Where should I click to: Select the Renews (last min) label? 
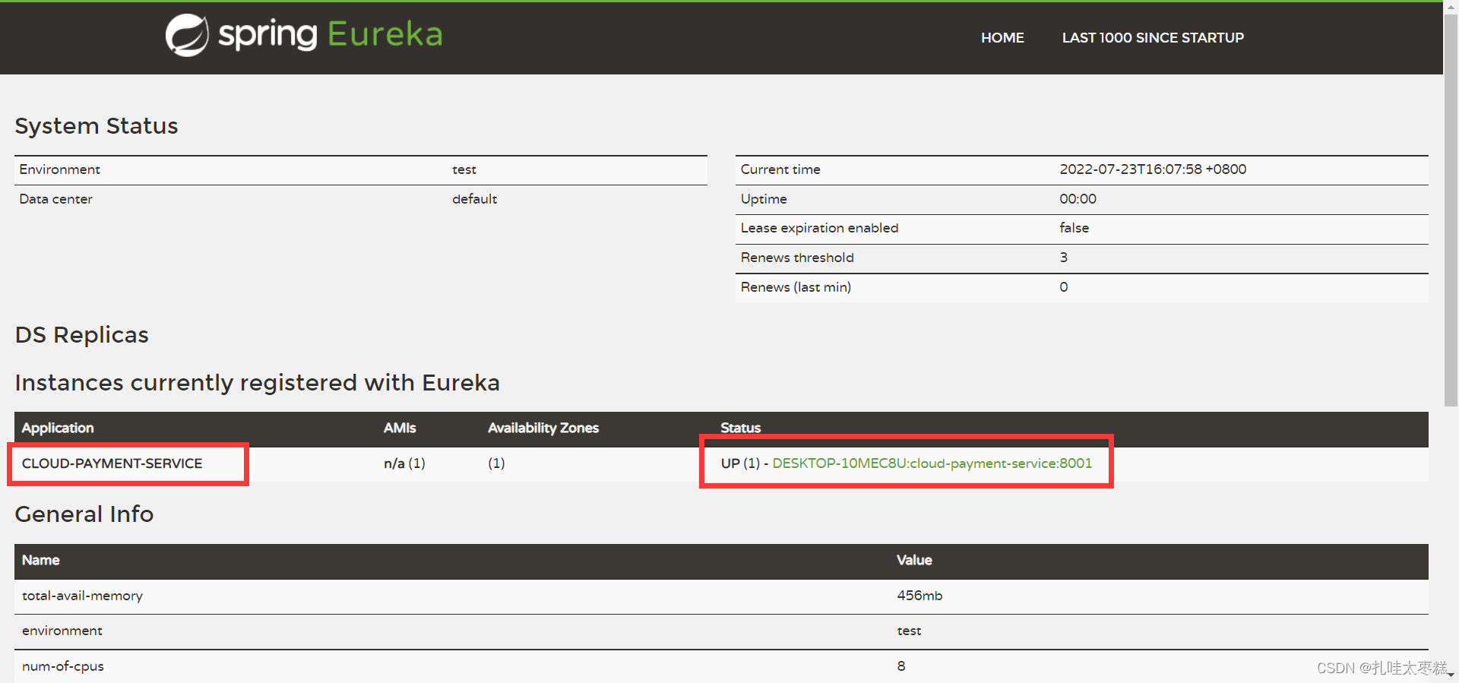click(x=796, y=287)
